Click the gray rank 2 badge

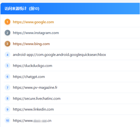7,33
